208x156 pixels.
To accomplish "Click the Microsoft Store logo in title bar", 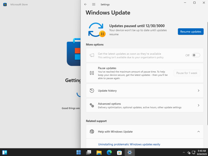I will click(x=5, y=4).
